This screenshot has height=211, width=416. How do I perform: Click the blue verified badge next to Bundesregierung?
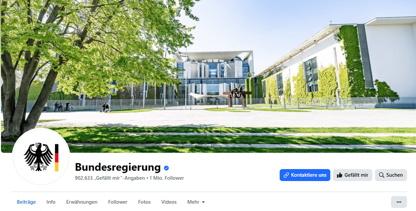coord(166,168)
